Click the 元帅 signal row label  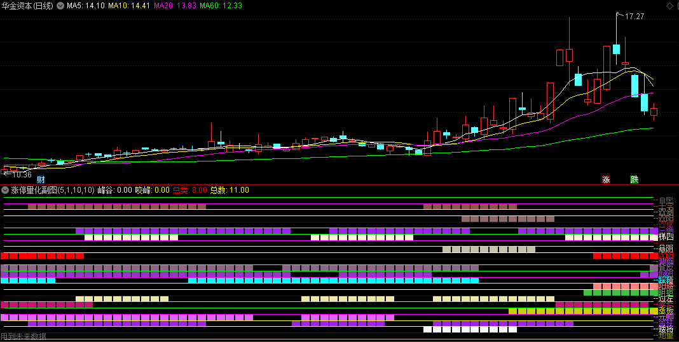(666, 317)
